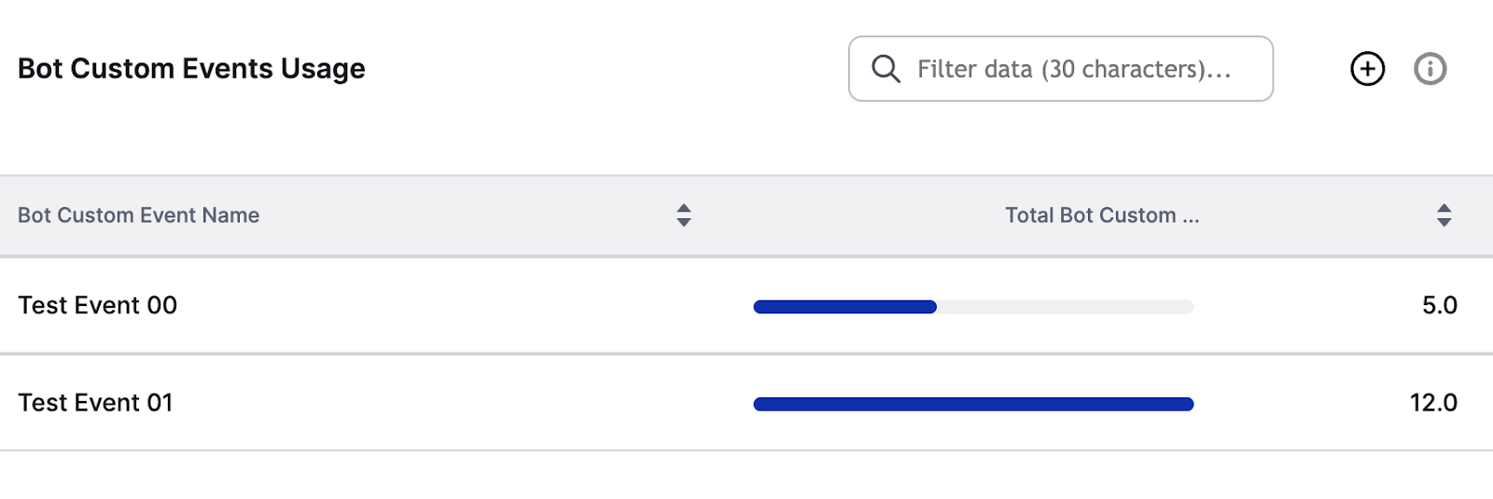Screen dimensions: 1493x499
Task: Click the divider line between the Test Event rows
Action: (x=746, y=353)
